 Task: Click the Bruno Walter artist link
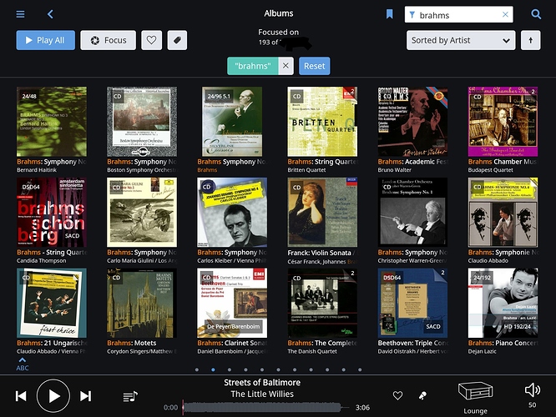394,170
